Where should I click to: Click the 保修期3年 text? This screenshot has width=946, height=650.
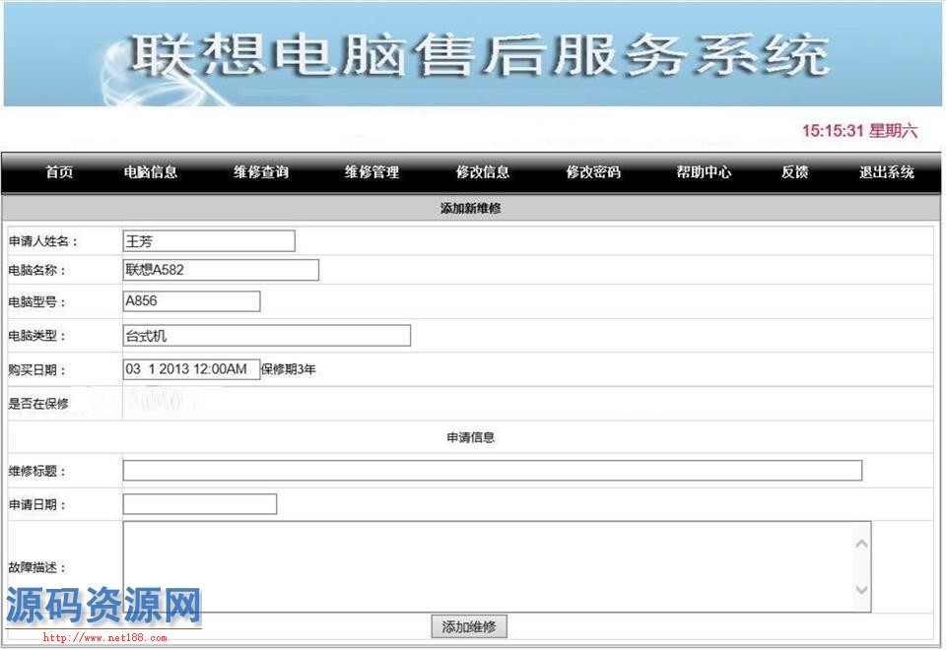click(289, 369)
